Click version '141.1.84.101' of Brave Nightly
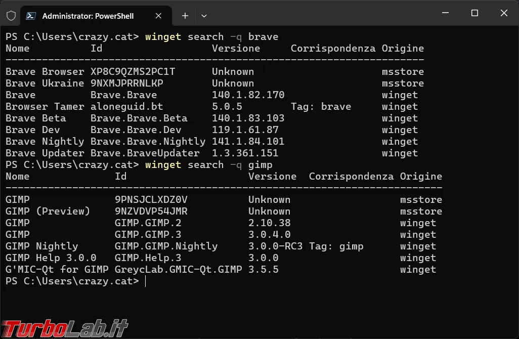Screen dimensions: 519x339 pos(248,141)
